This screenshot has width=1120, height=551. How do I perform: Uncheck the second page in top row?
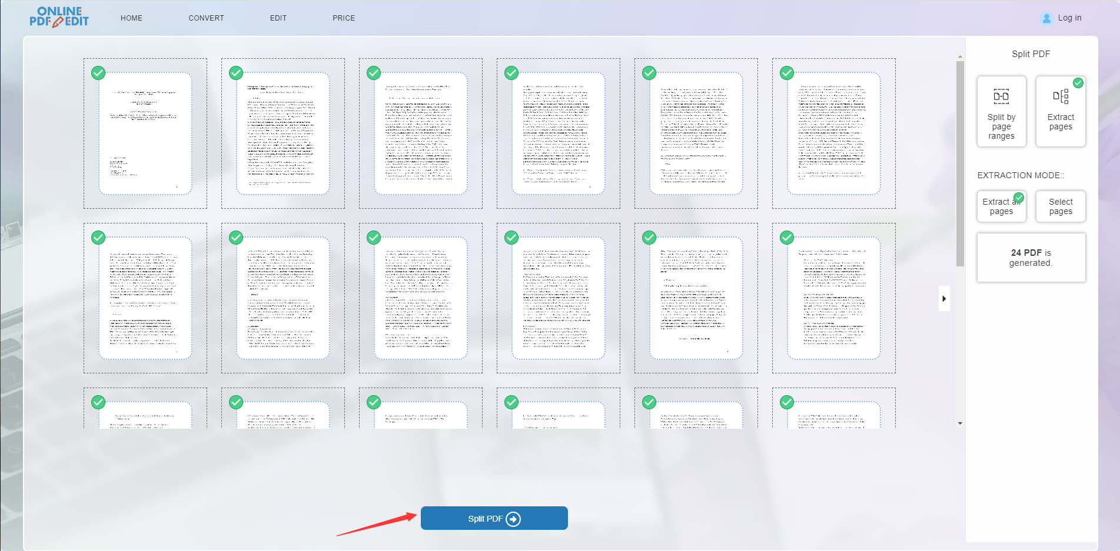click(x=236, y=73)
